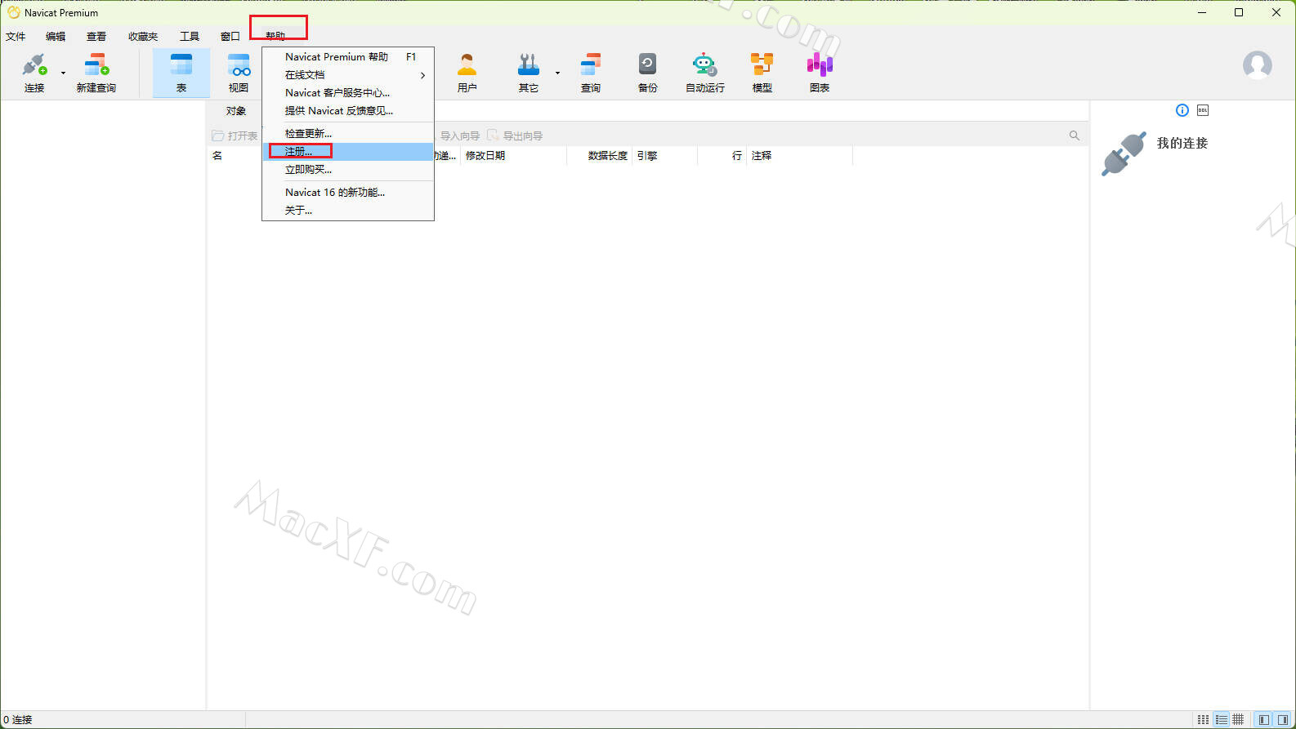Click the 导入向导 button
The height and width of the screenshot is (729, 1296).
(x=459, y=136)
